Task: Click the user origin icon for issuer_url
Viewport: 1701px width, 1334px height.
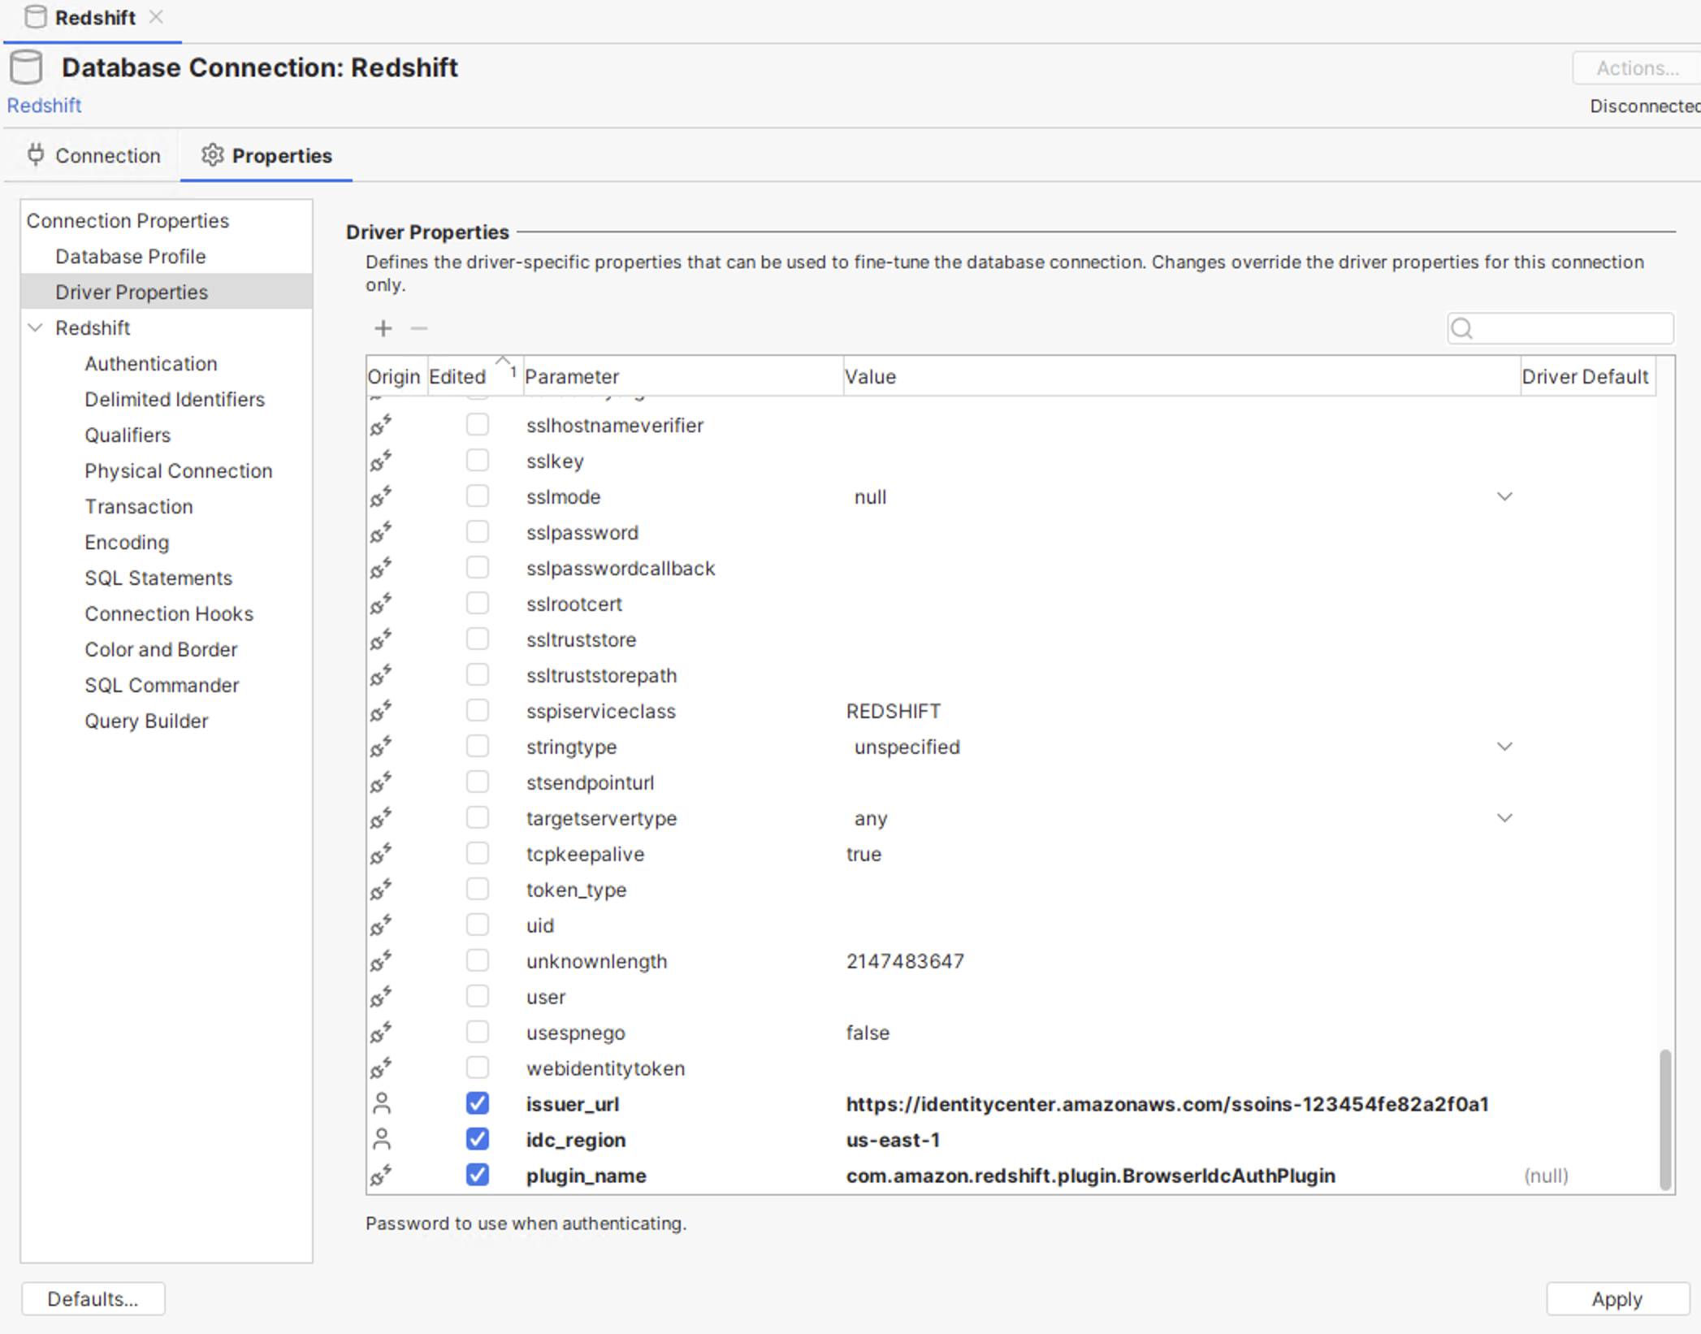Action: (381, 1103)
